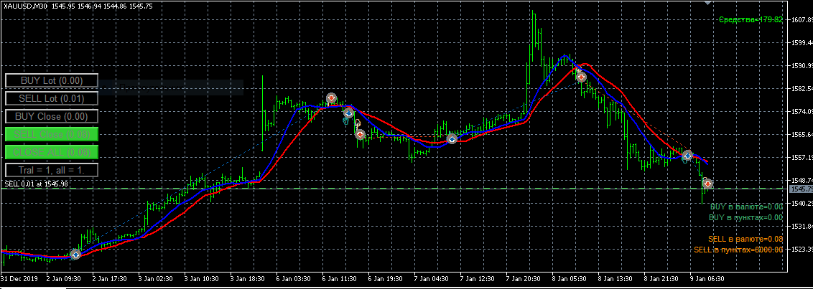Click blue buy arrow near 7 Jan 04:30
Viewport: 813px width, 289px height.
[x=452, y=139]
